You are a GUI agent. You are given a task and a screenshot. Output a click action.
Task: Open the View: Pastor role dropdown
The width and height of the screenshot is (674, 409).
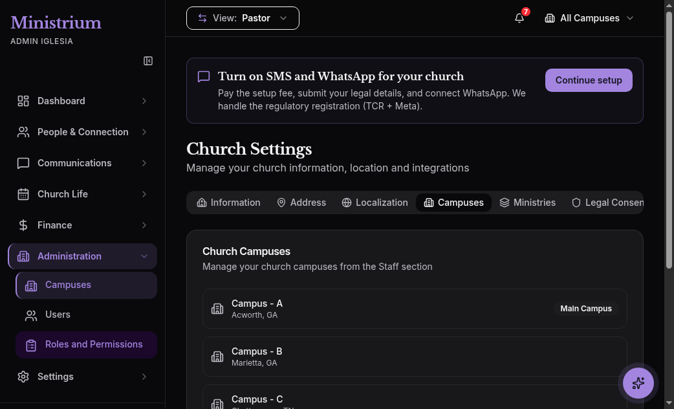[243, 18]
